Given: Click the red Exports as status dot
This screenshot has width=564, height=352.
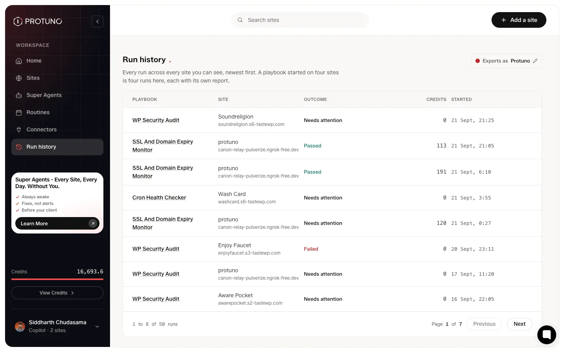Looking at the screenshot, I should pos(478,61).
